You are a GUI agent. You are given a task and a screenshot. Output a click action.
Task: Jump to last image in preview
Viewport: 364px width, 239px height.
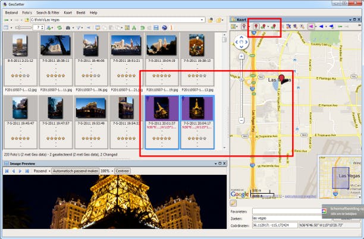point(27,171)
